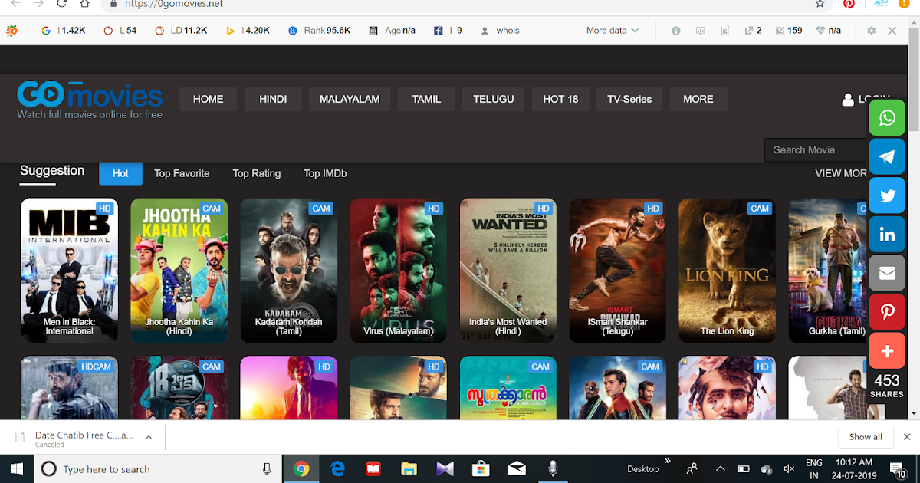Image resolution: width=920 pixels, height=483 pixels.
Task: Share page via Pinterest sidebar icon
Action: pos(887,312)
